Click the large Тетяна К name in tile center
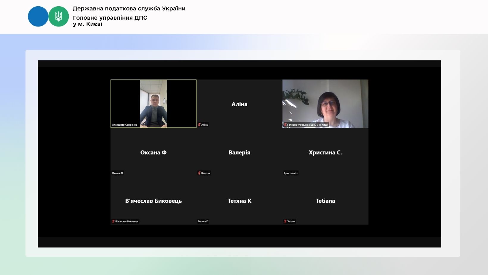488x275 pixels. point(239,201)
